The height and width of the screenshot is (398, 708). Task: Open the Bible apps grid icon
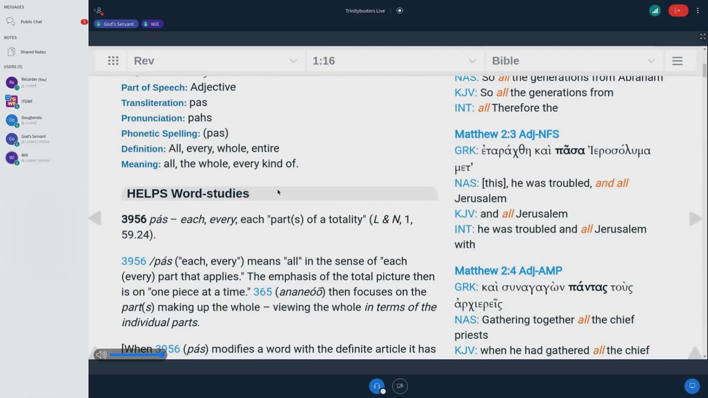[113, 61]
